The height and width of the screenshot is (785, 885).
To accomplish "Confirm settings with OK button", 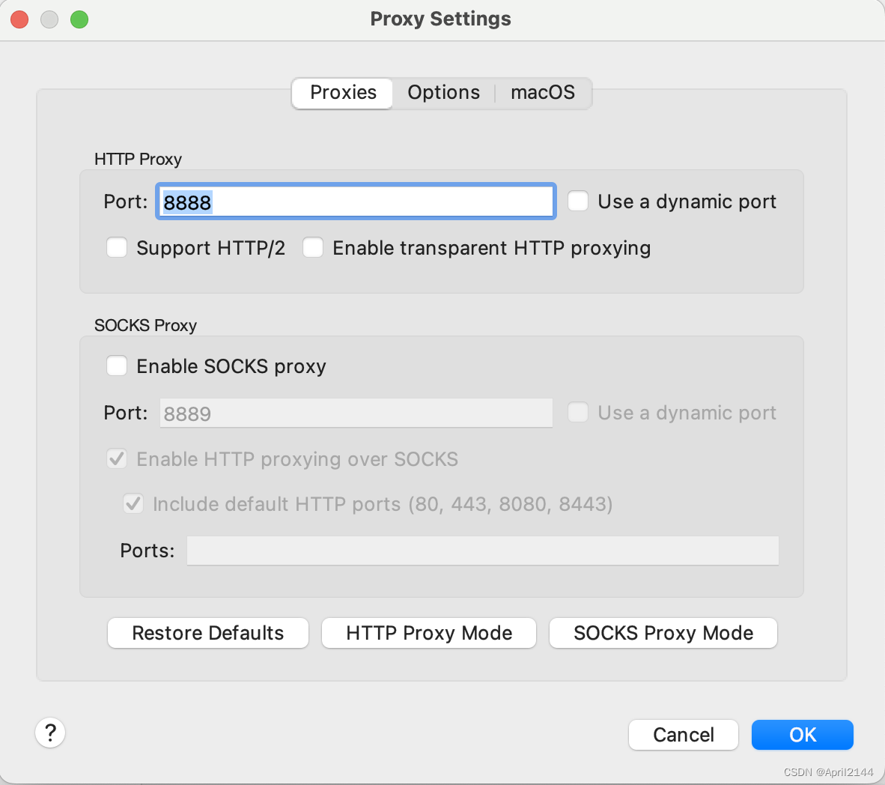I will coord(802,735).
